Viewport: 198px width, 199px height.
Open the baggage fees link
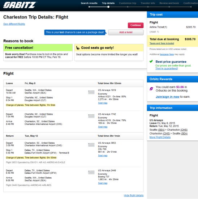(x=167, y=54)
